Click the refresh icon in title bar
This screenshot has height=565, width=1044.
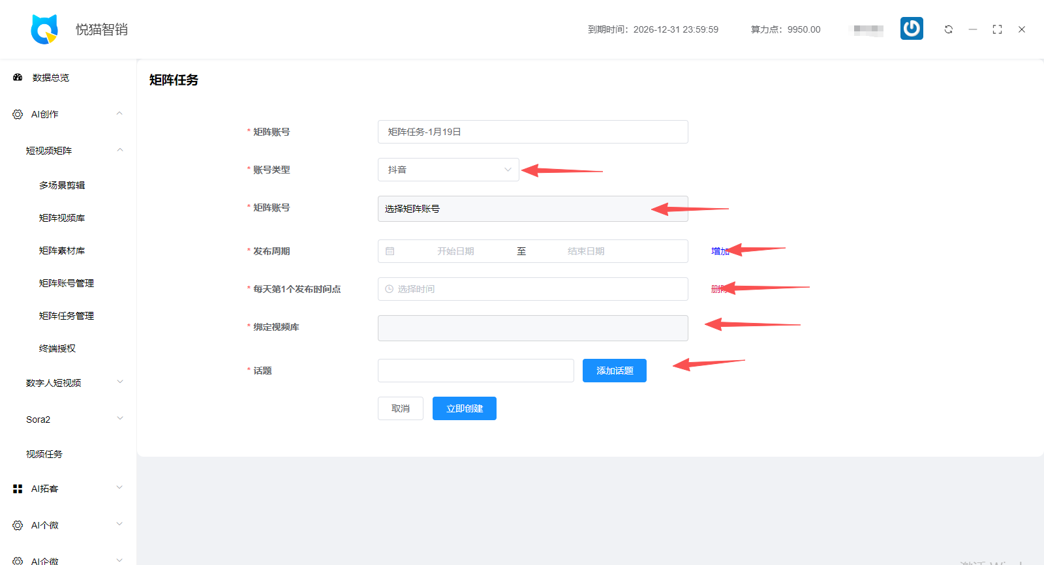tap(948, 29)
